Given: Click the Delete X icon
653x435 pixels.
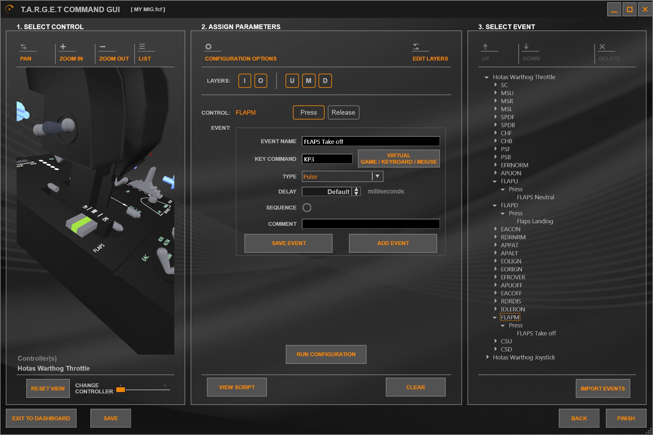Looking at the screenshot, I should pos(602,47).
